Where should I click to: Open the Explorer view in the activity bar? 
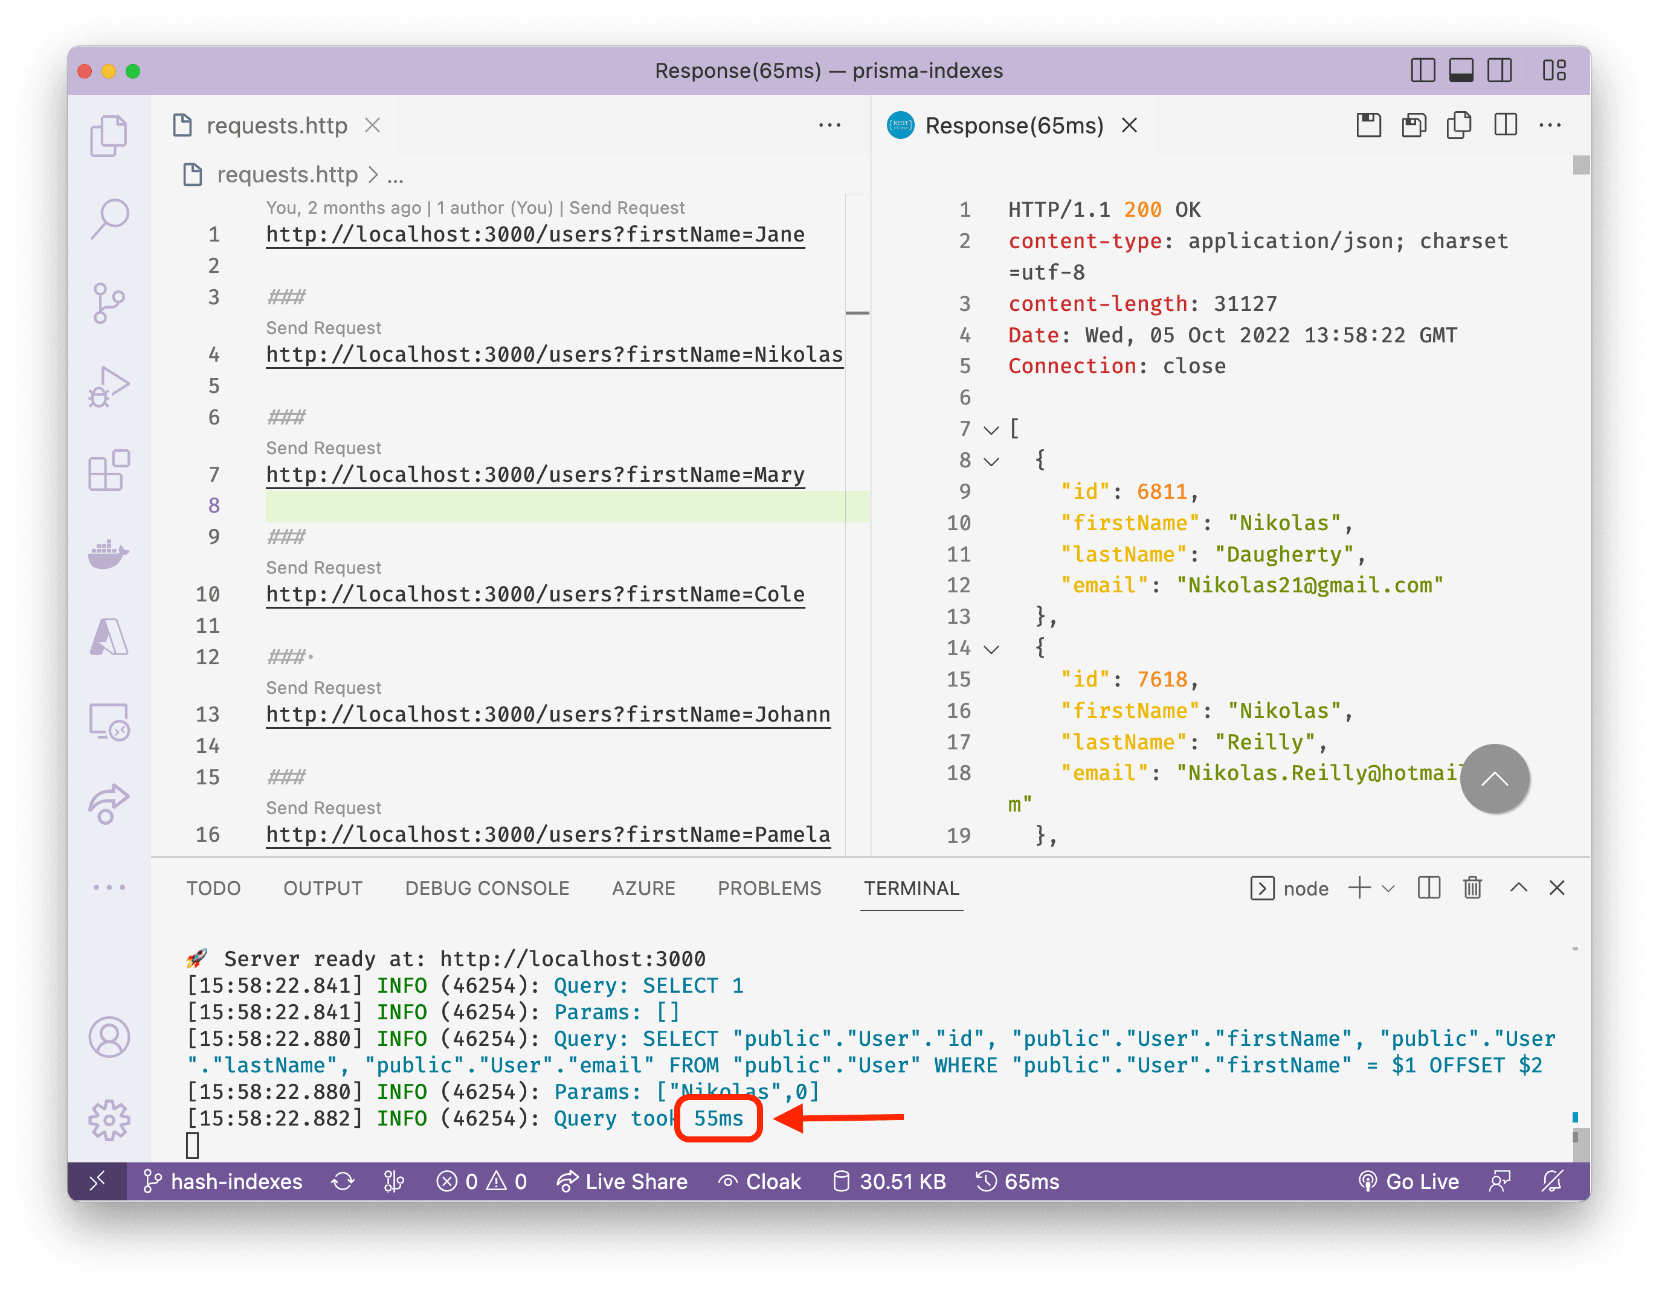click(109, 135)
